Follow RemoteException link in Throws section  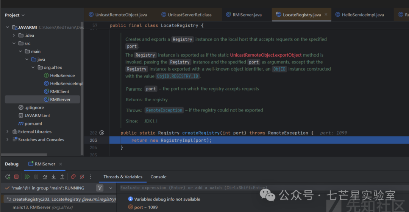(x=164, y=110)
